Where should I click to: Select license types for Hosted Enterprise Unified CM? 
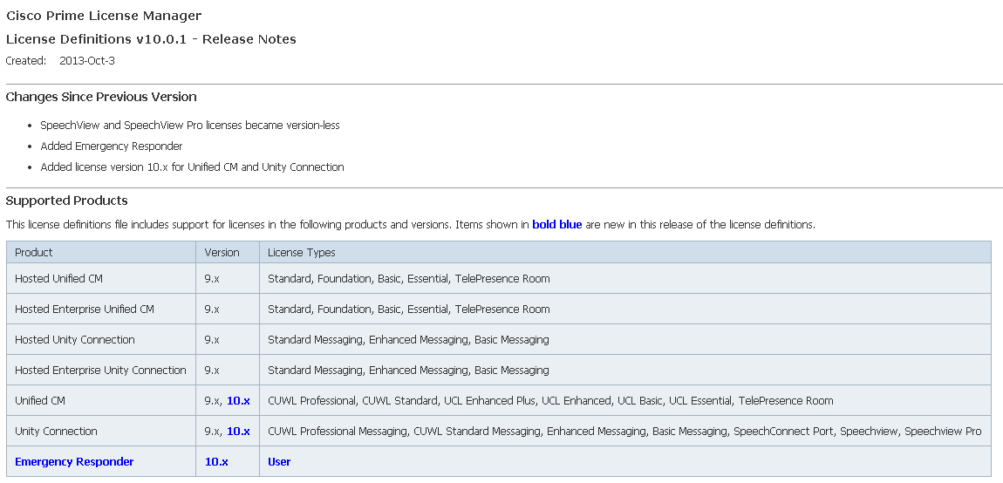[625, 309]
